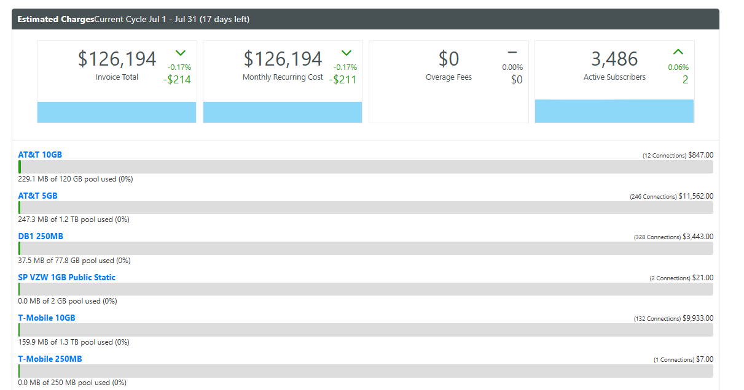The width and height of the screenshot is (744, 390).
Task: Click the -$214 invoice change amount
Action: point(178,80)
